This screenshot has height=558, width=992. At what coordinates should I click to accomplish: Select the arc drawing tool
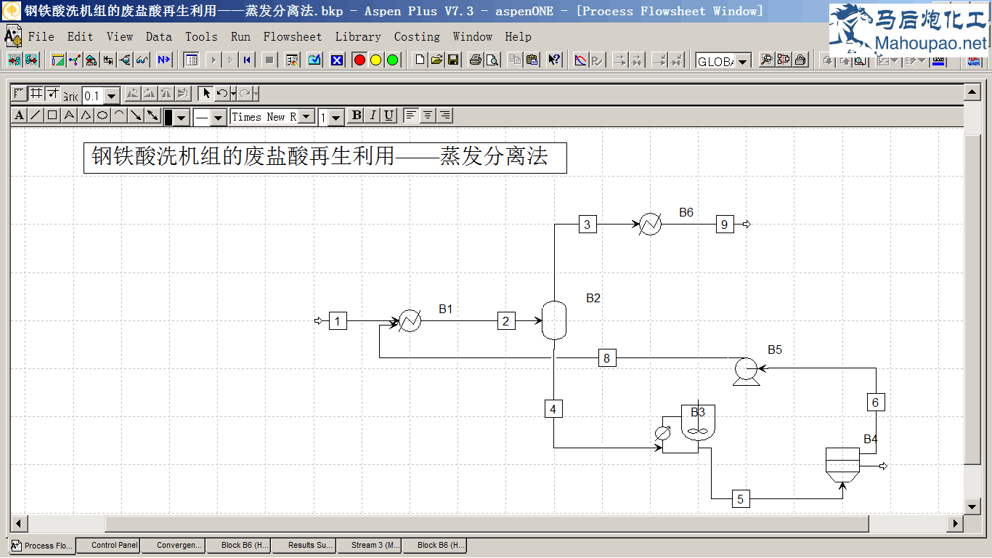(119, 116)
